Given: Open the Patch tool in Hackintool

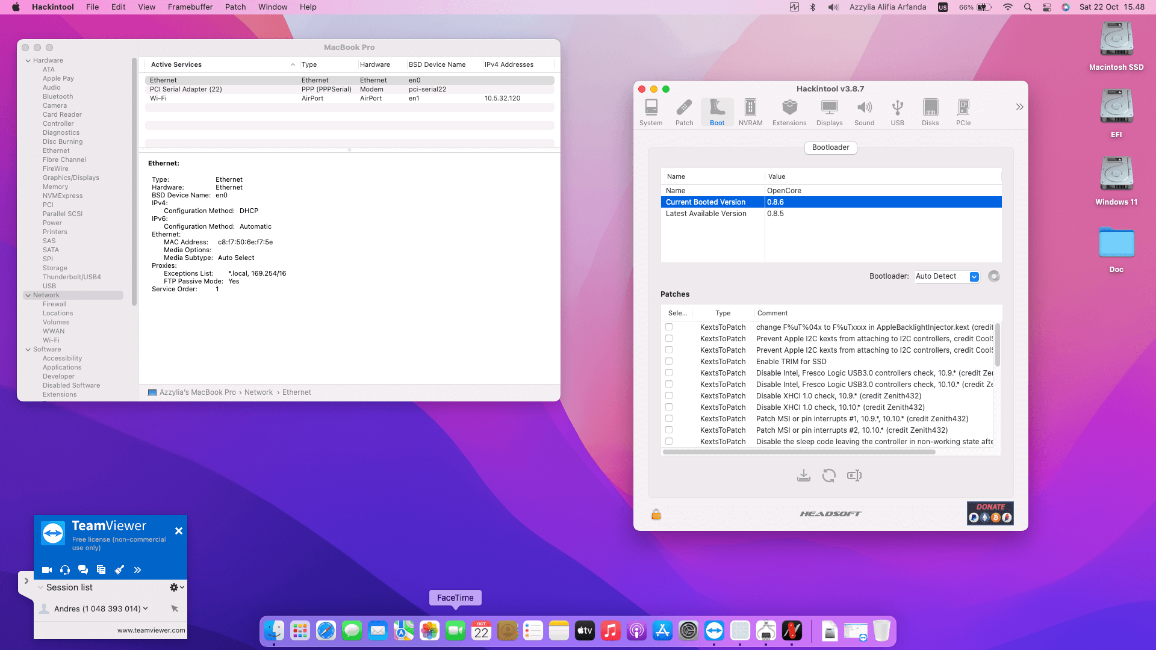Looking at the screenshot, I should 684,112.
